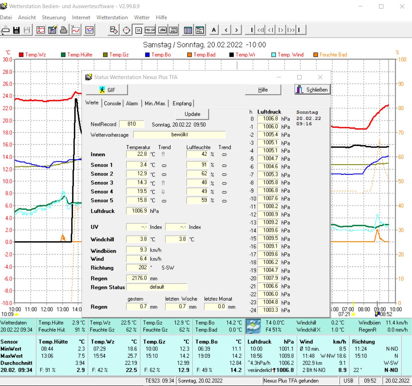
Task: Switch to the Empfang tab
Action: coord(182,104)
